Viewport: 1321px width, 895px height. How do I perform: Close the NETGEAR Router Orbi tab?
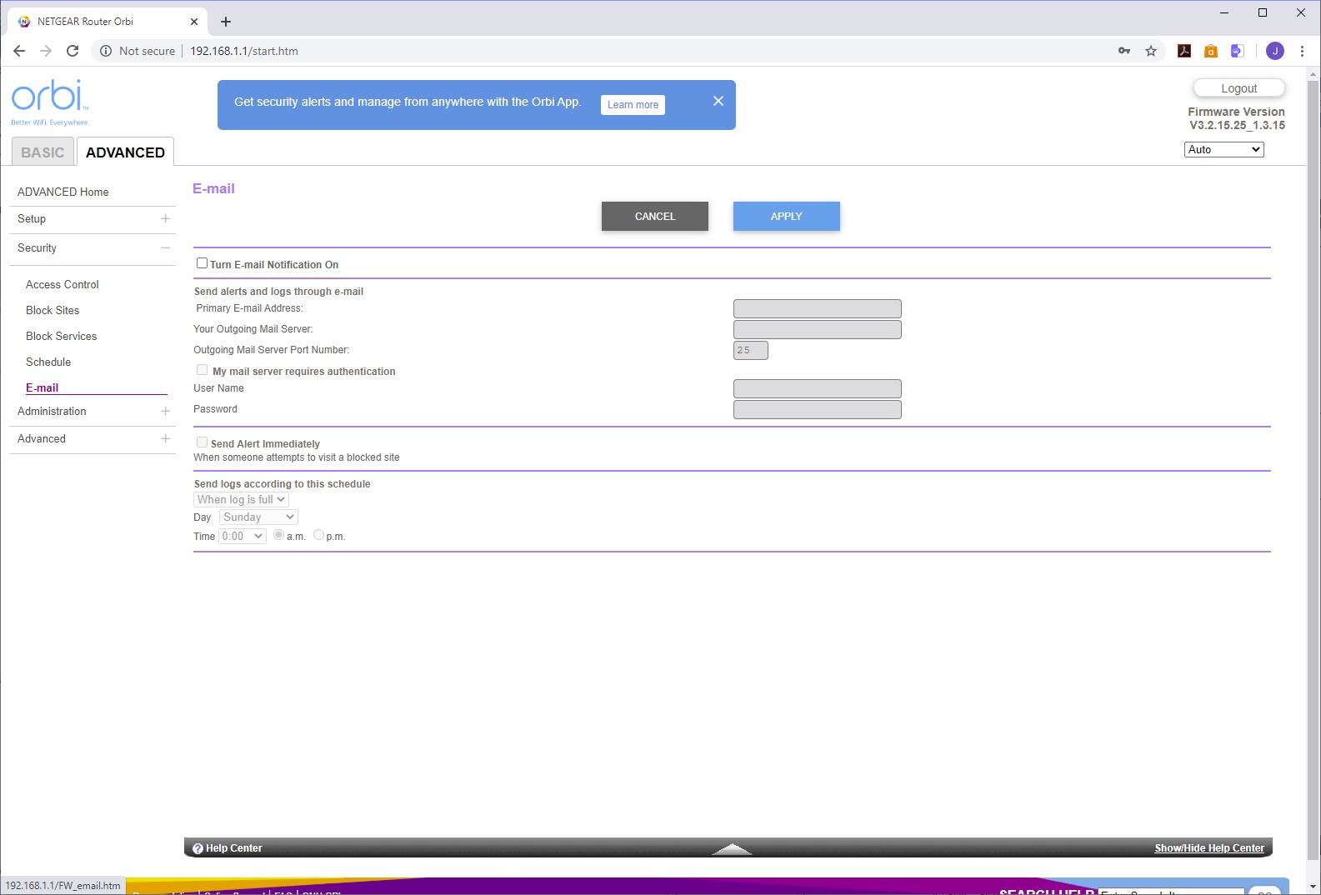pyautogui.click(x=194, y=22)
